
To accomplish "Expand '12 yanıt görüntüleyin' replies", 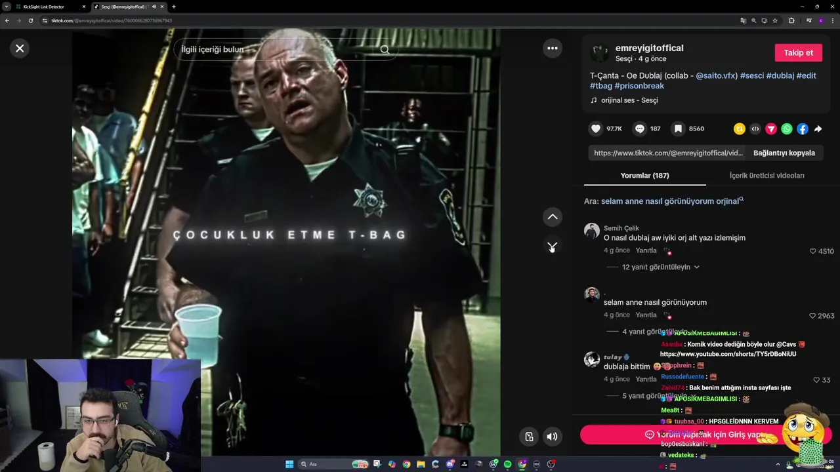I will (660, 267).
